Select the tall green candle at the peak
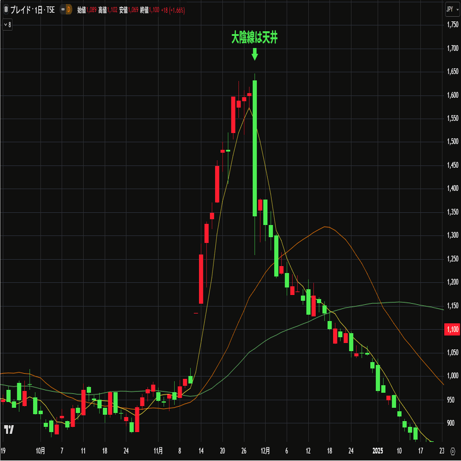The image size is (461, 461). tap(255, 149)
